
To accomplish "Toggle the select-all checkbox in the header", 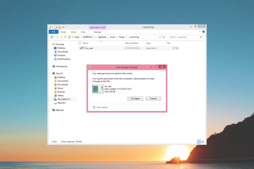I will pyautogui.click(x=80, y=43).
